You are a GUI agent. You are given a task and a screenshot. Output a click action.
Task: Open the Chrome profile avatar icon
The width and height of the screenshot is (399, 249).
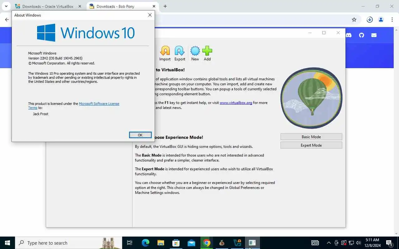click(x=381, y=20)
